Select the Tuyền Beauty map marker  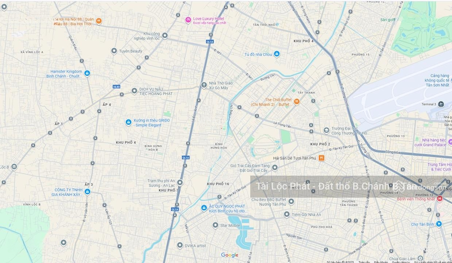[114, 51]
